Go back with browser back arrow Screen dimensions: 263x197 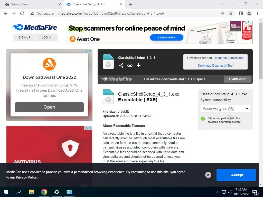click(6, 13)
